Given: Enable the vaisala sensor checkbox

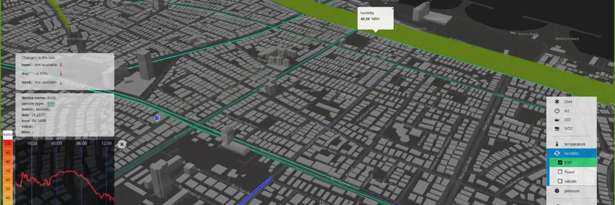Looking at the screenshot, I should click(x=560, y=181).
